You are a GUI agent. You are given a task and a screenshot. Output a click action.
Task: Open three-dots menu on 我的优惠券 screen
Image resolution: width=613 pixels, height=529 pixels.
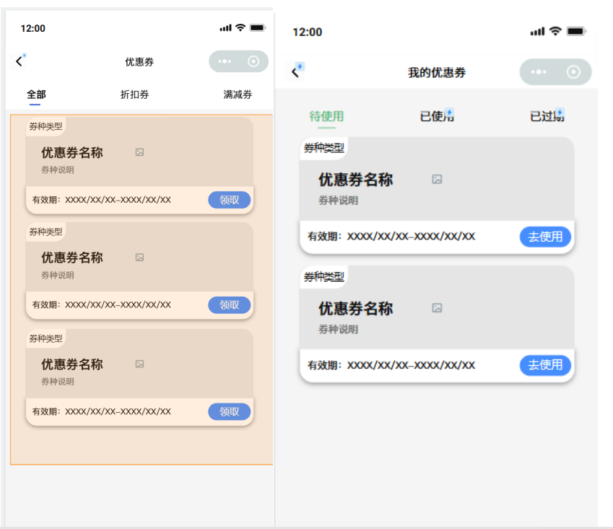click(539, 72)
